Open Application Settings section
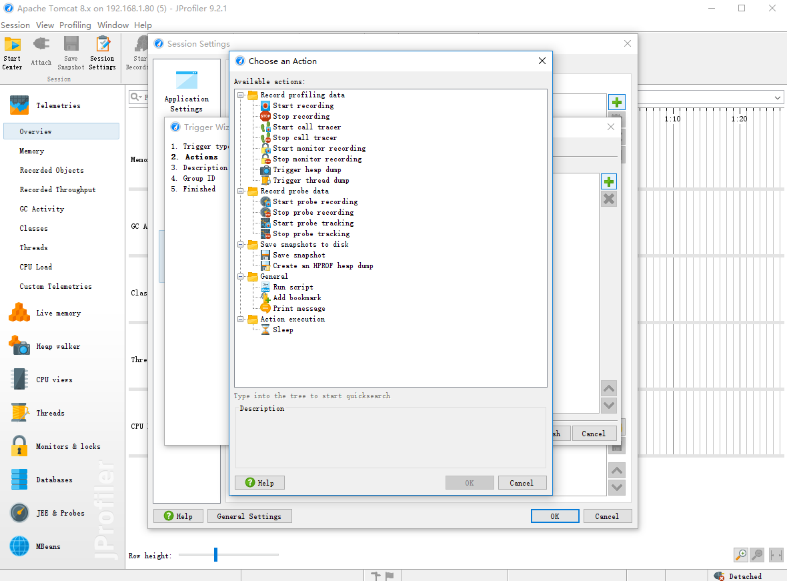 click(x=187, y=91)
